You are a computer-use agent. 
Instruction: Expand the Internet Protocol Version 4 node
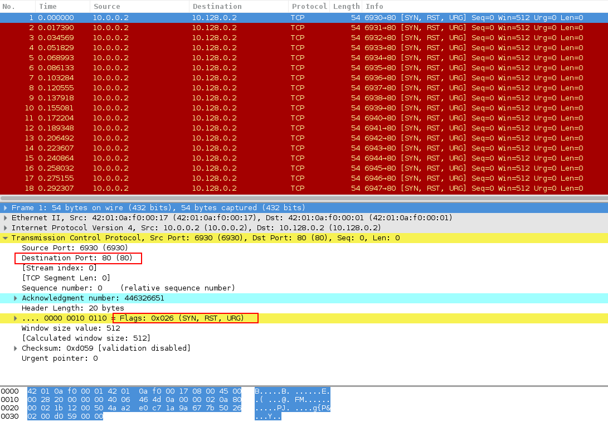click(x=6, y=228)
